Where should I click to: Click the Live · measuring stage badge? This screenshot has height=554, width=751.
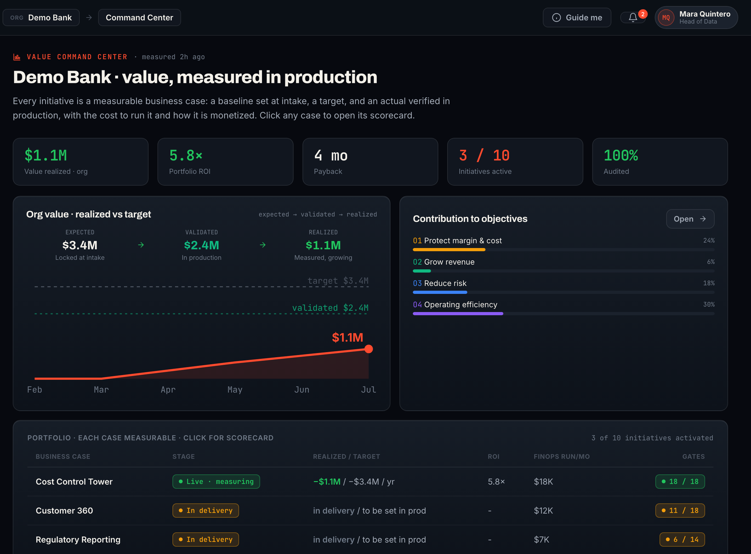(x=216, y=481)
